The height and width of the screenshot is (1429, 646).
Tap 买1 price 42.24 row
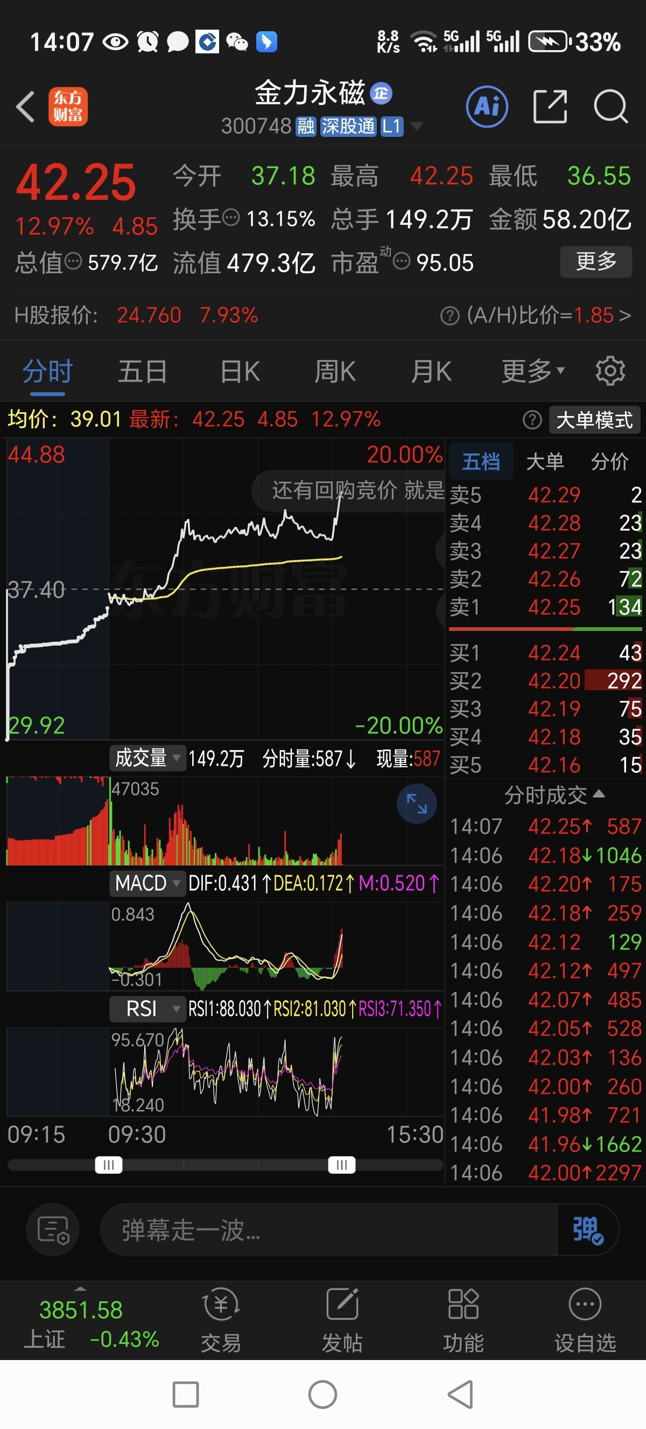tap(545, 653)
